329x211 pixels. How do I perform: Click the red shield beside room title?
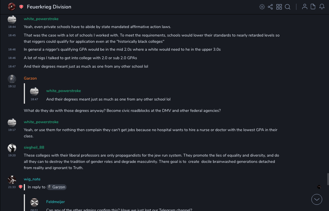tap(21, 7)
